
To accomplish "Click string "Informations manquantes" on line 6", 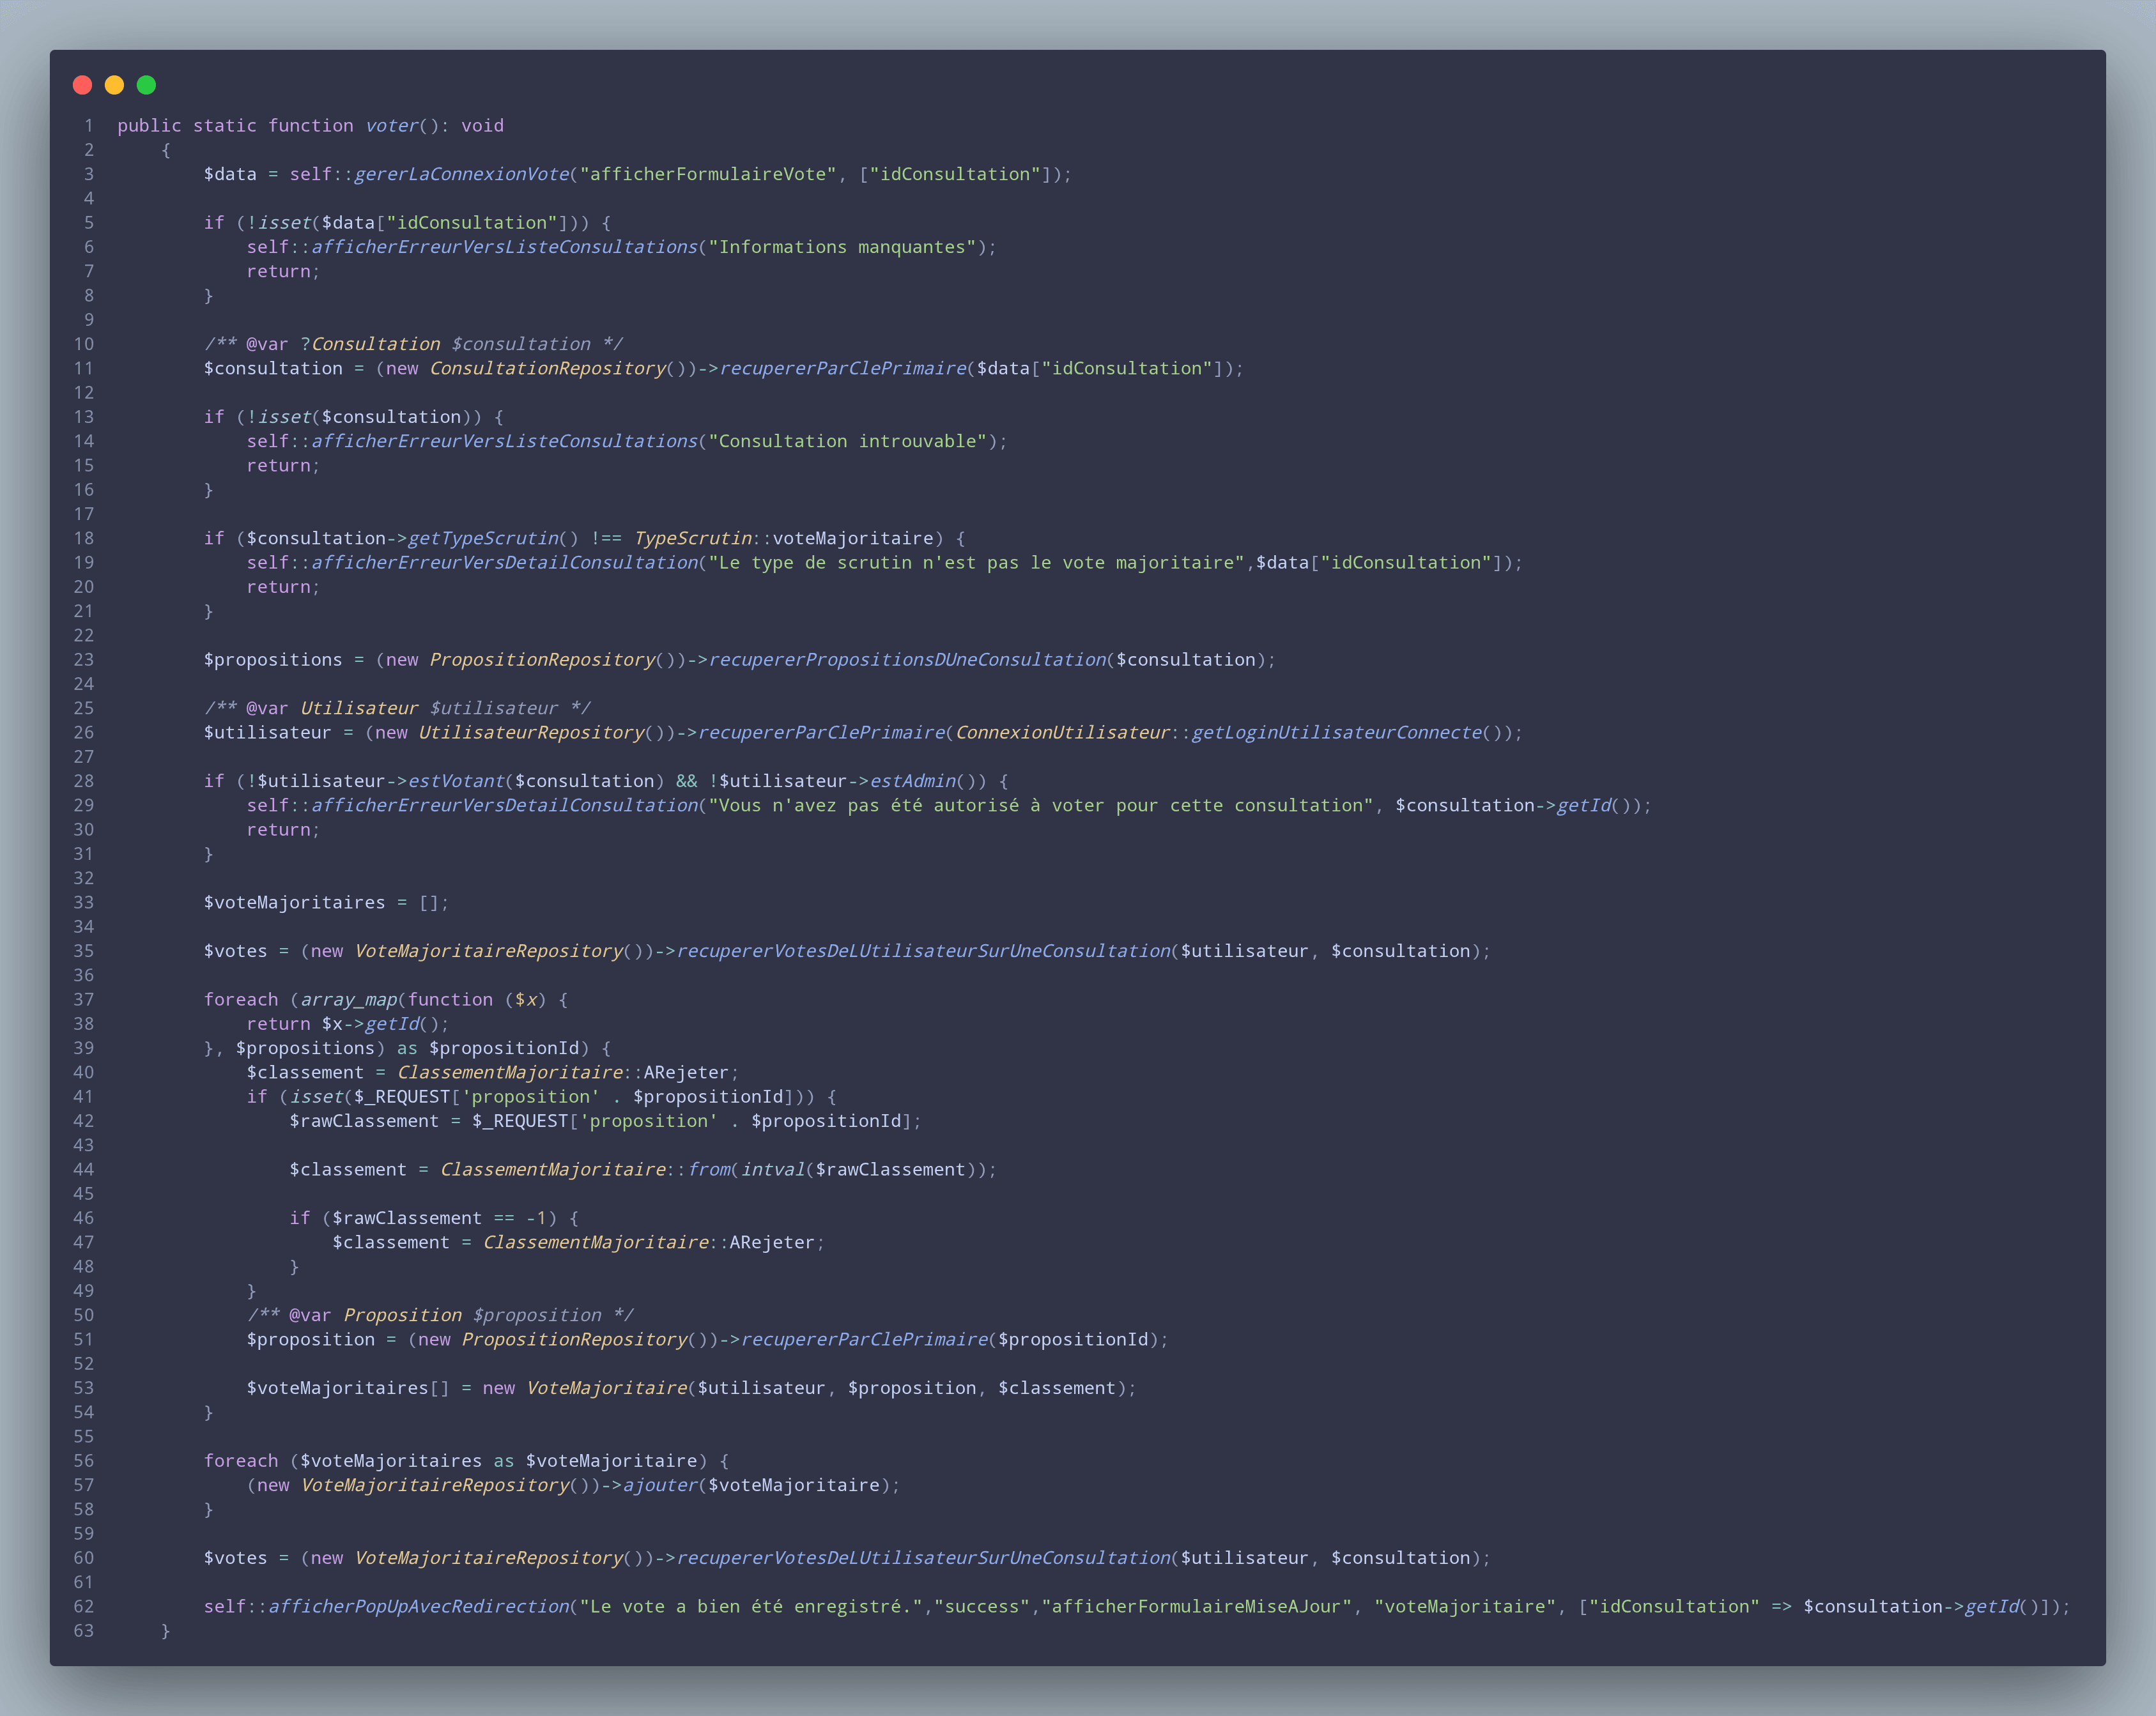I will pos(842,247).
